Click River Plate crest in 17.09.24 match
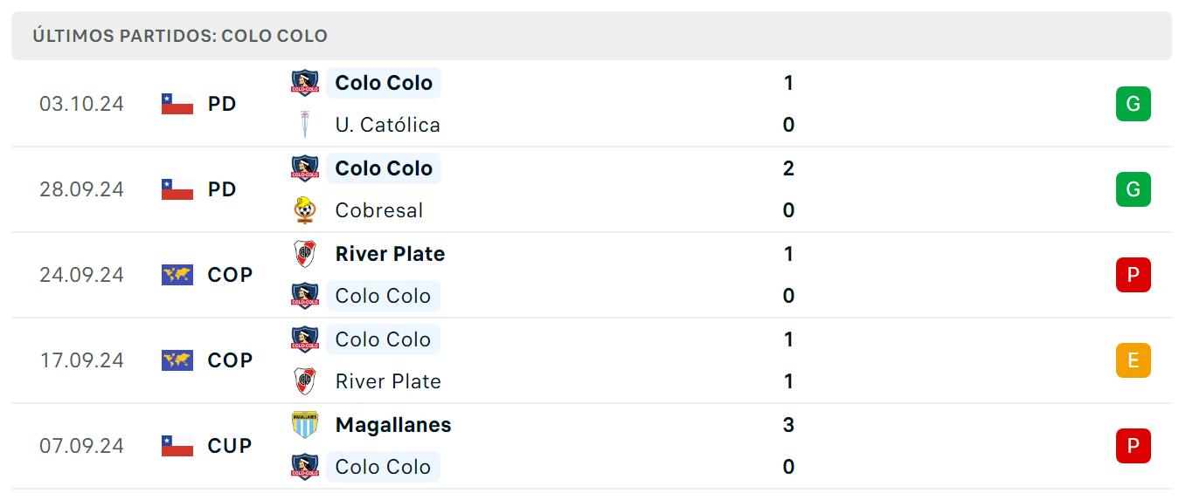The height and width of the screenshot is (500, 1186). [304, 381]
